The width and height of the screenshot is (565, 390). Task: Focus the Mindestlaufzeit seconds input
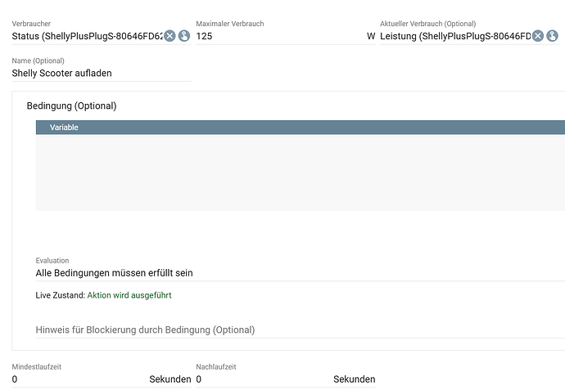click(78, 379)
